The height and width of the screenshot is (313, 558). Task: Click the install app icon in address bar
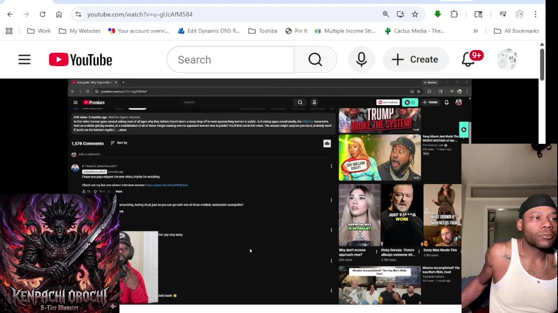(x=400, y=14)
